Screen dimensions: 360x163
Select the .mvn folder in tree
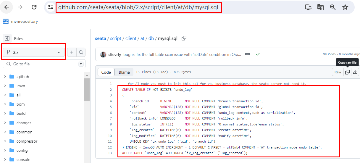click(21, 86)
